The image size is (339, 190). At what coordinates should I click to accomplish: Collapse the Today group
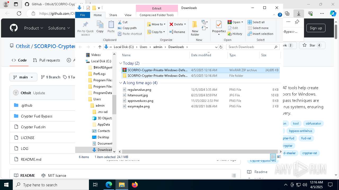click(x=121, y=63)
